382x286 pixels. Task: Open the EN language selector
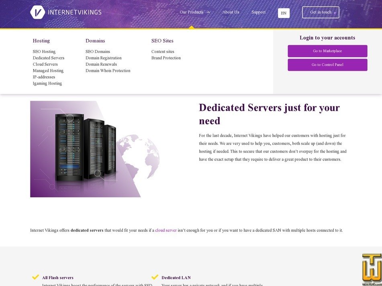[x=284, y=13]
